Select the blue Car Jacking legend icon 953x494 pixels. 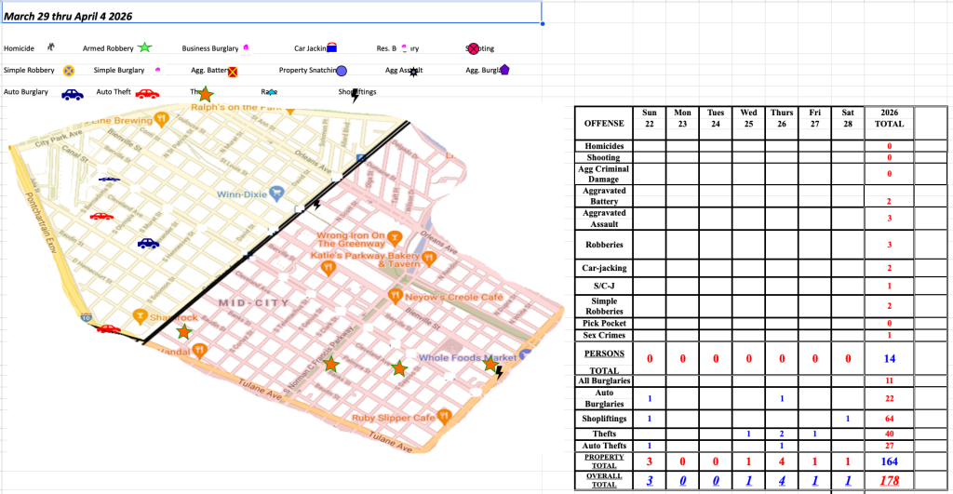click(x=330, y=47)
